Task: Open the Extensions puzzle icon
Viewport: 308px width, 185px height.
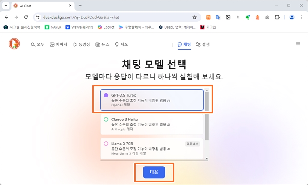Action: pos(277,17)
